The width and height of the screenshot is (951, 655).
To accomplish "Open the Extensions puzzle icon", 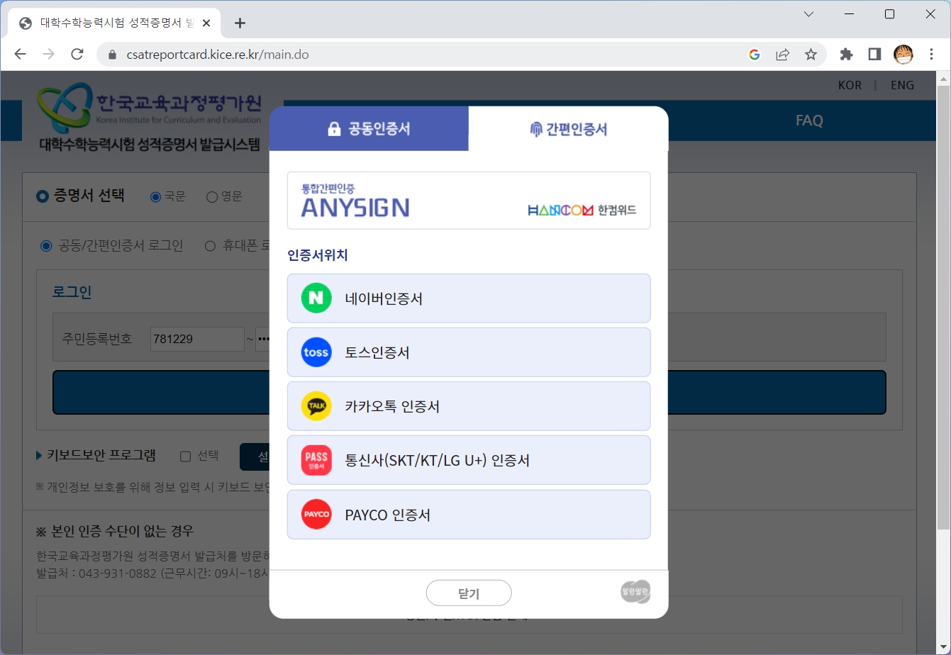I will [846, 55].
